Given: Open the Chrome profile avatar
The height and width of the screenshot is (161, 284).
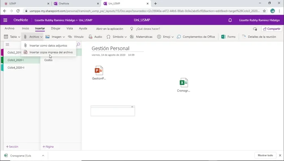Looking at the screenshot, I should (273, 11).
